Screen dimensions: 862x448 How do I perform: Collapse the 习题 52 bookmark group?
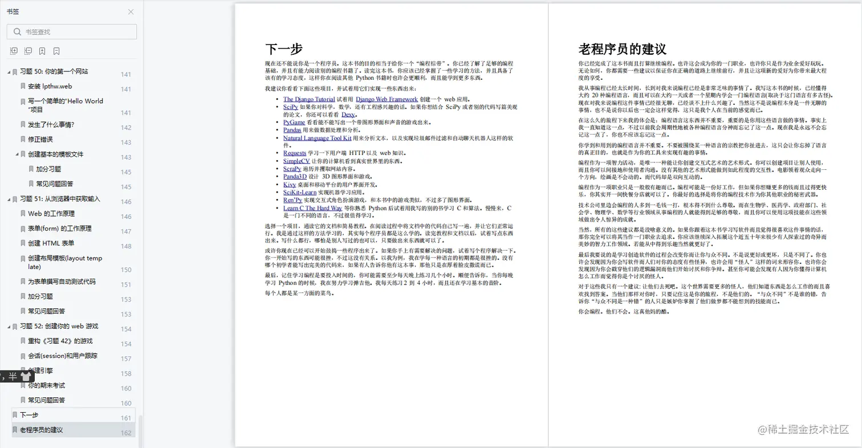point(9,327)
